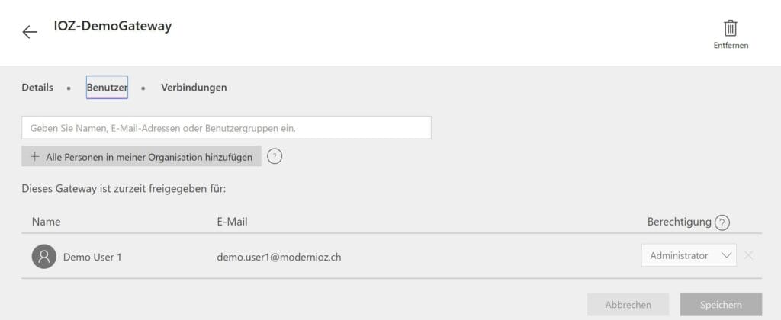Image resolution: width=781 pixels, height=320 pixels.
Task: Click the trash can Entfernen icon
Action: click(x=730, y=28)
